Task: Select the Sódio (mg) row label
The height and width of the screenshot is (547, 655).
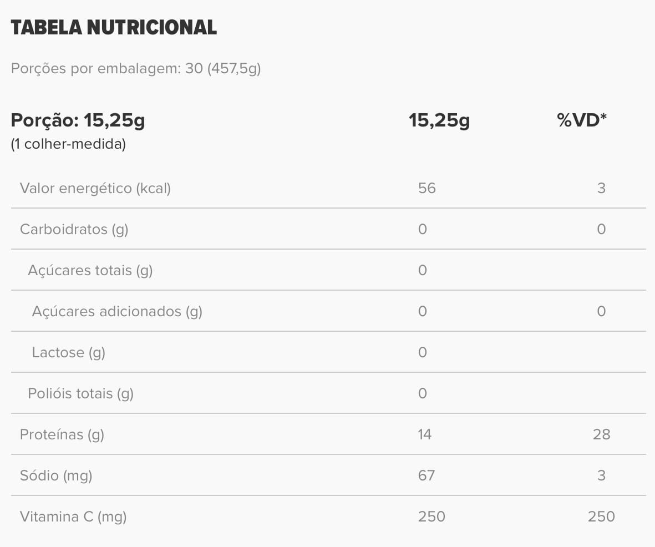Action: pos(56,475)
